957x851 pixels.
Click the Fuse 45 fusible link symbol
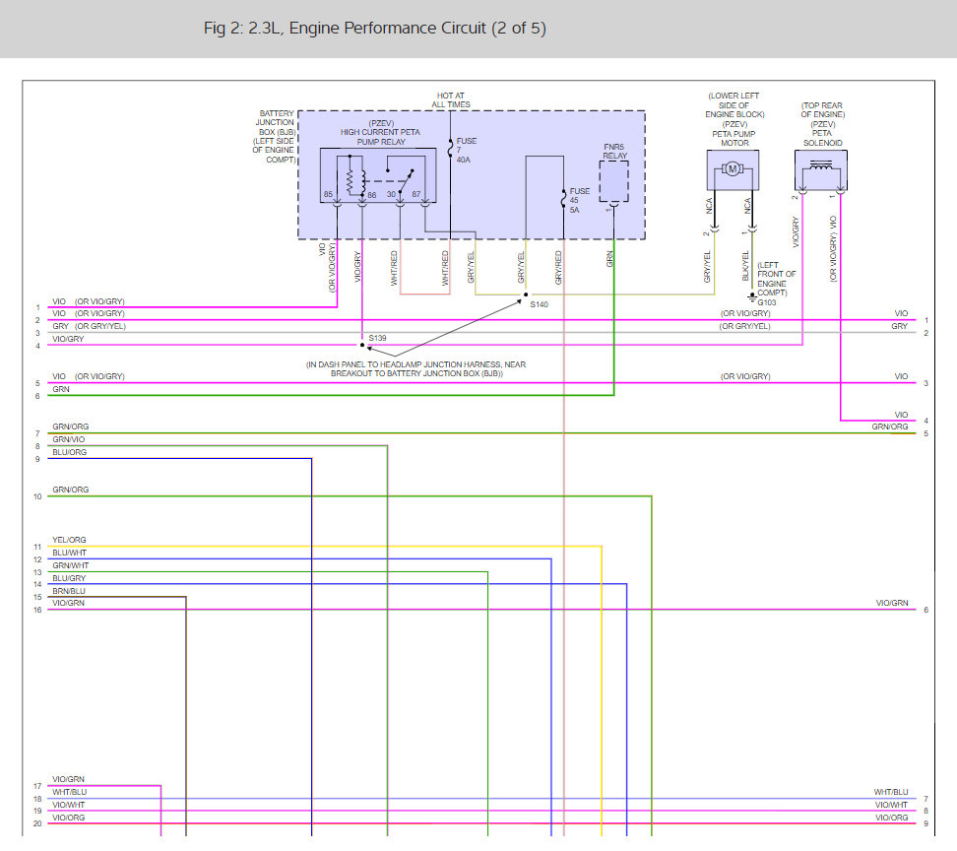(x=563, y=199)
